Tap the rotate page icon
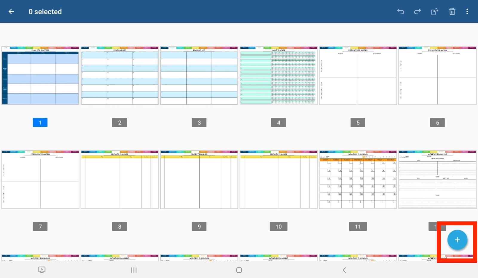Viewport: 478px width, 278px height. 434,12
